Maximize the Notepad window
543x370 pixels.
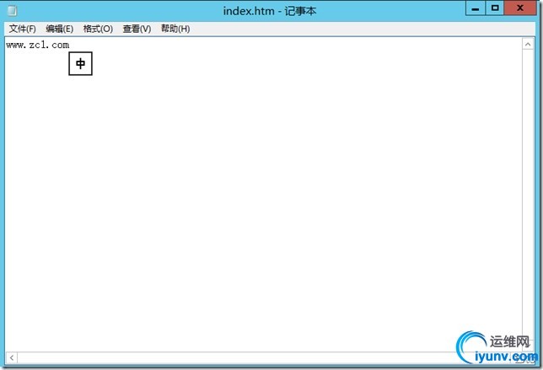495,8
